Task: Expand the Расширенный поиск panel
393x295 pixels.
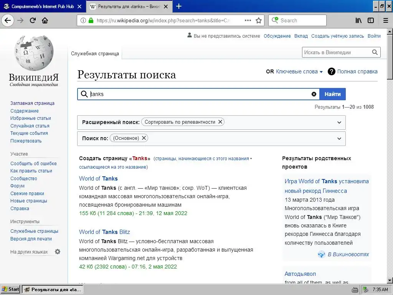Action: [x=339, y=123]
